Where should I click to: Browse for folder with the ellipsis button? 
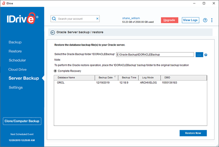point(199,55)
